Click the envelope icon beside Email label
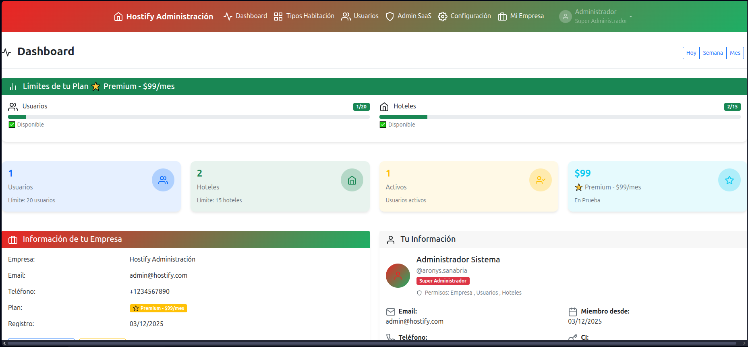 point(390,312)
